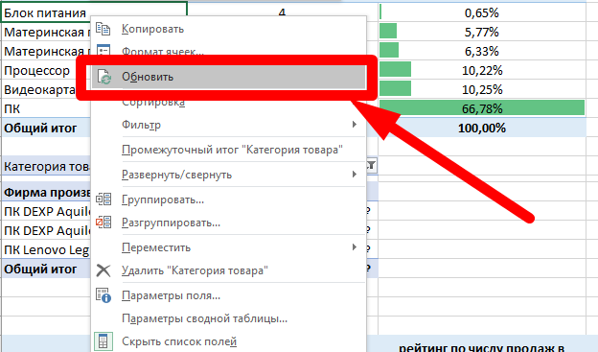This screenshot has height=352, width=598.
Task: Click the field settings icon beside Параметры поля
Action: [x=103, y=295]
